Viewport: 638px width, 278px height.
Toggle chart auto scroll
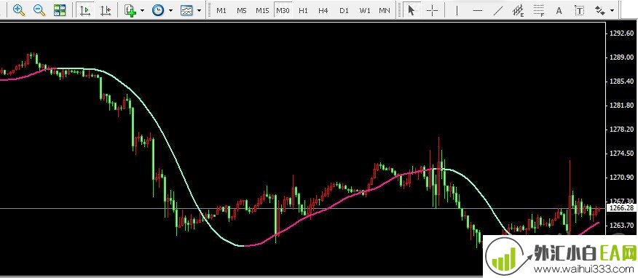point(85,10)
